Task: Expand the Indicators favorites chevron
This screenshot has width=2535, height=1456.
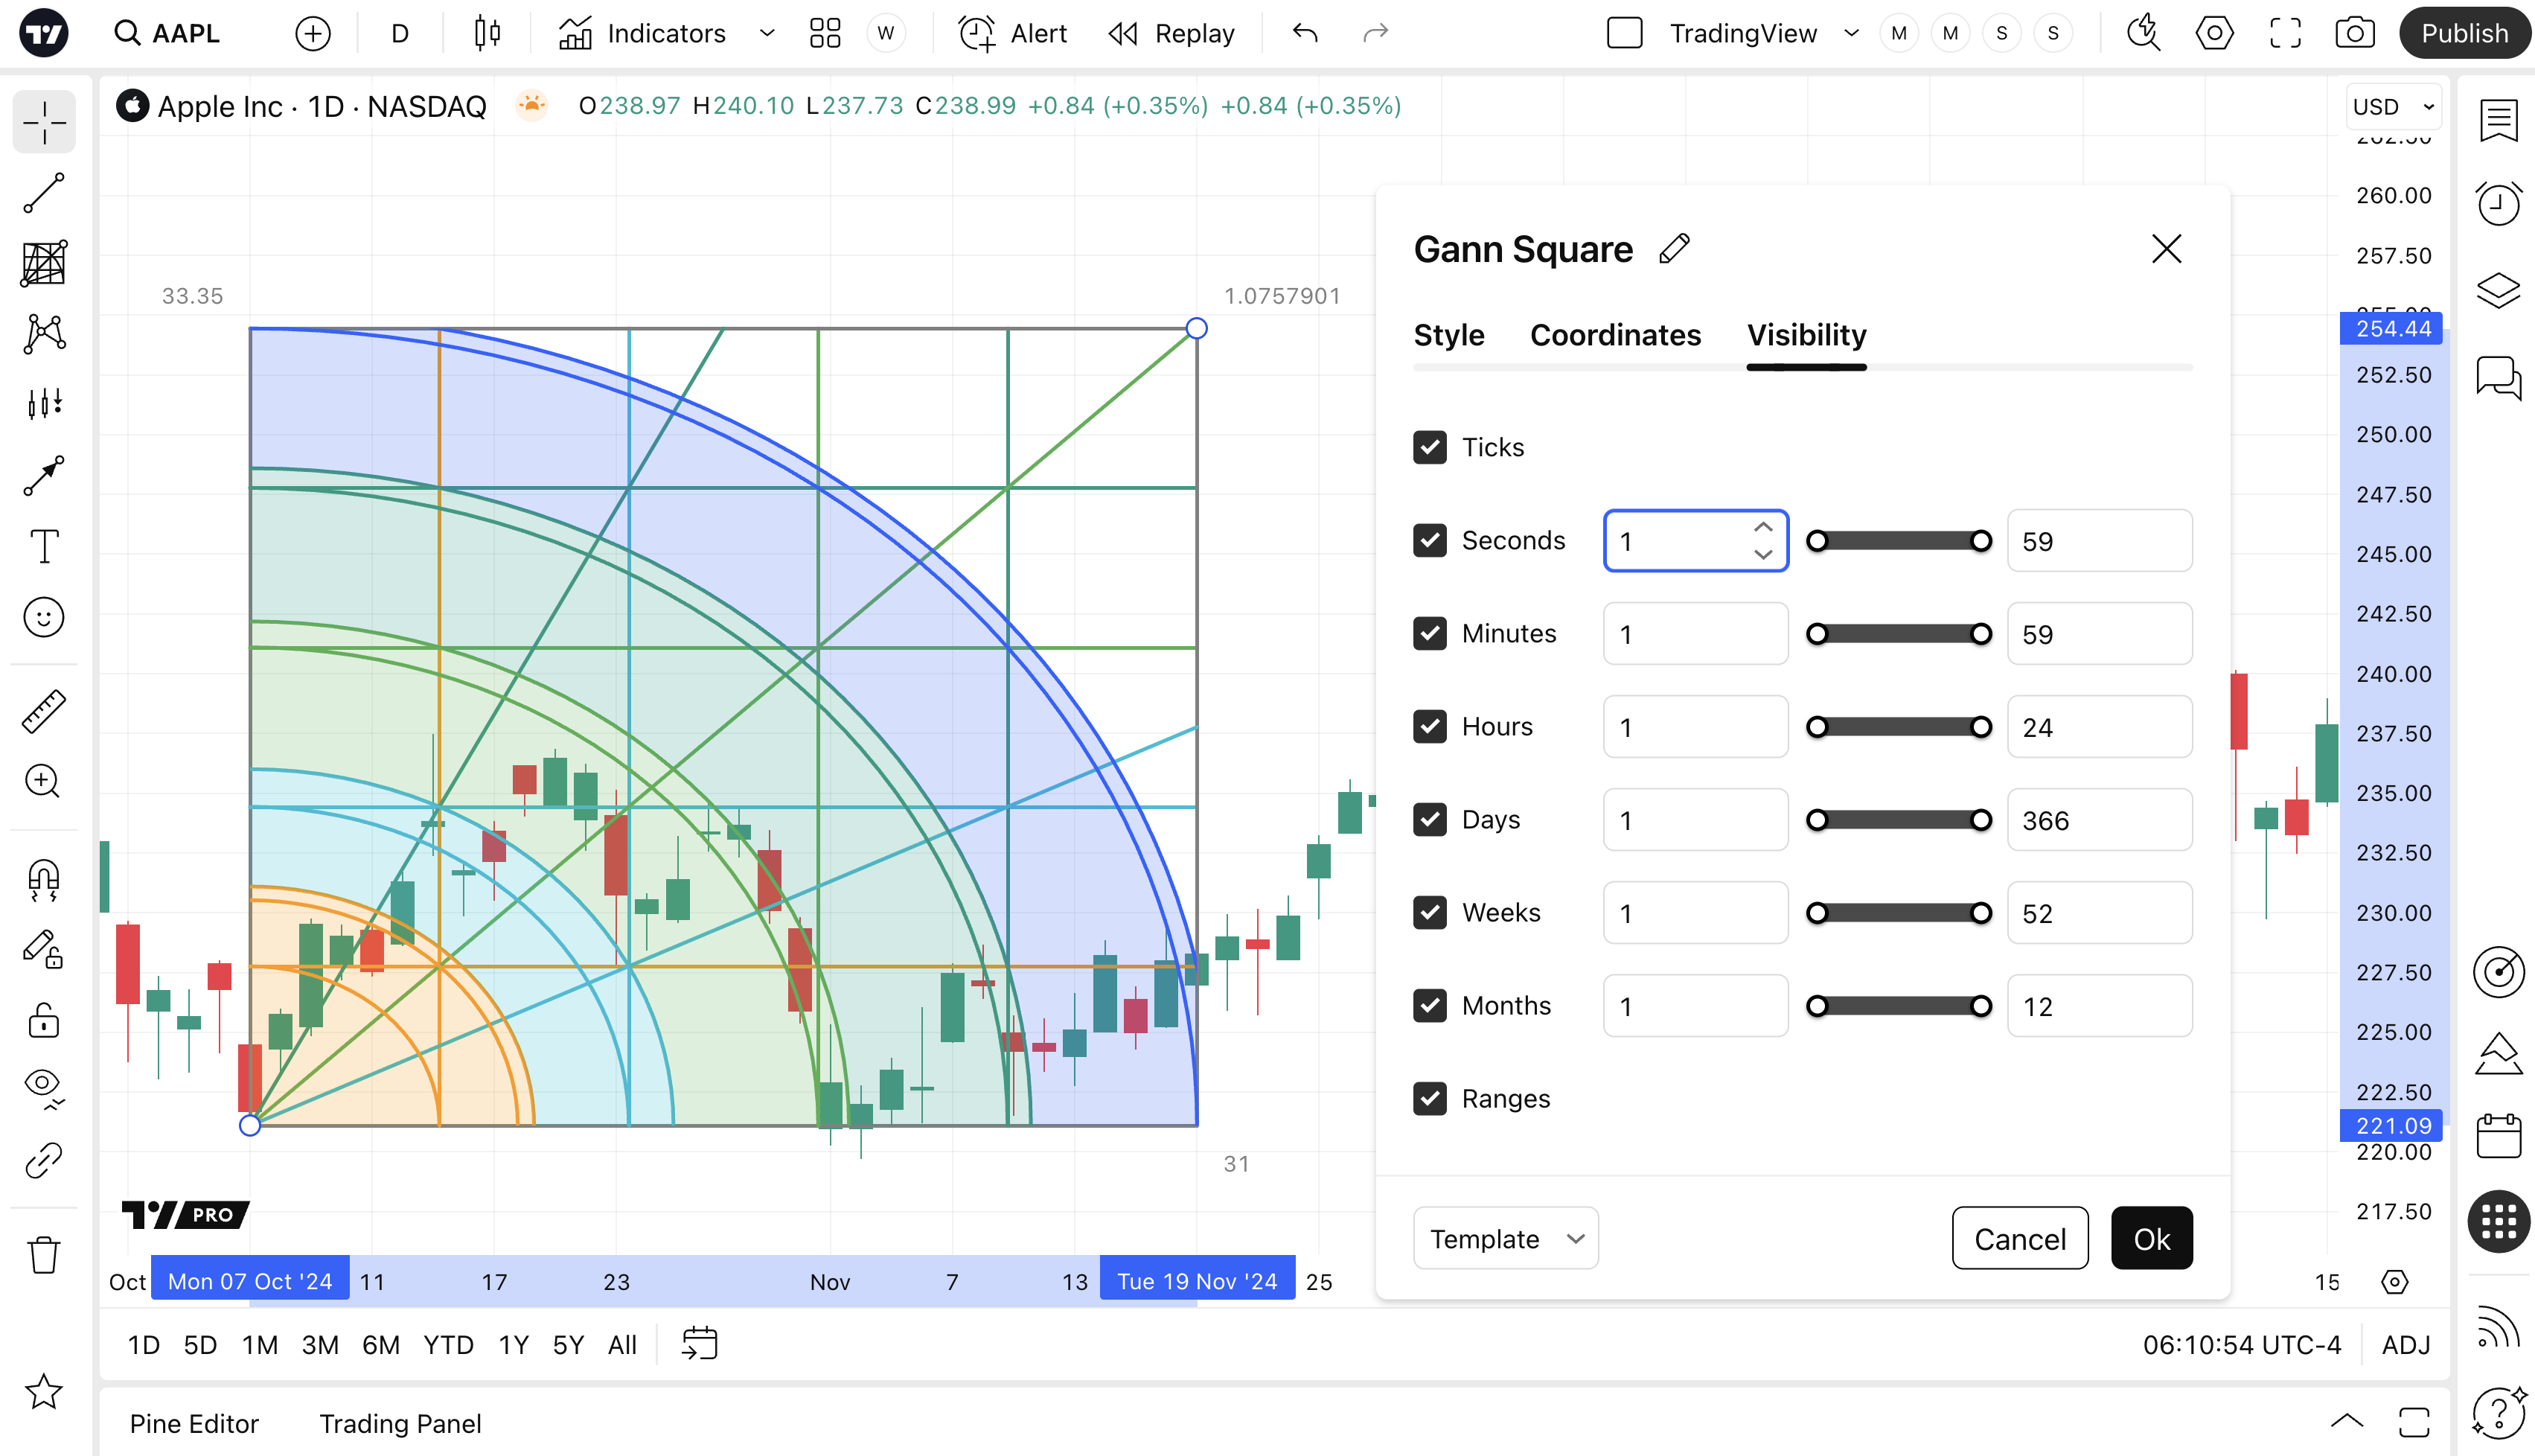Action: 767,33
